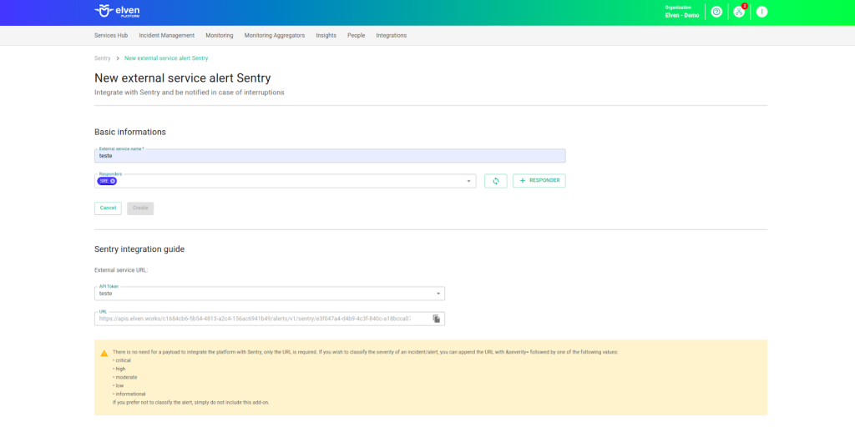
Task: Copy the Sentry URL to clipboard
Action: tap(436, 319)
